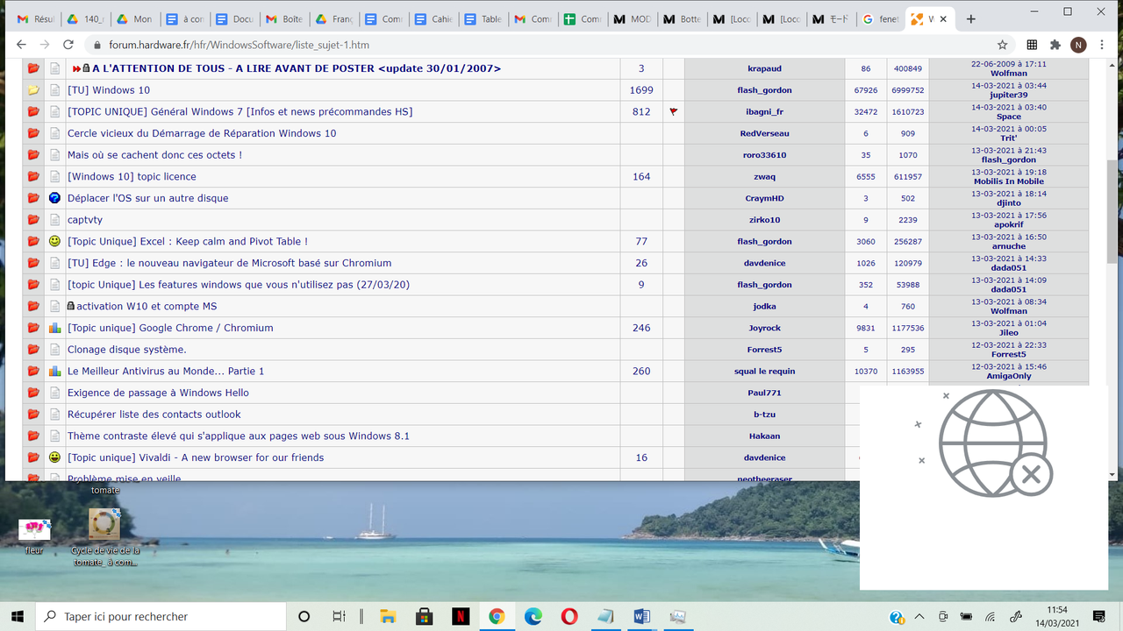Open the 'fleur' desktop icon
This screenshot has height=631, width=1123.
(34, 536)
